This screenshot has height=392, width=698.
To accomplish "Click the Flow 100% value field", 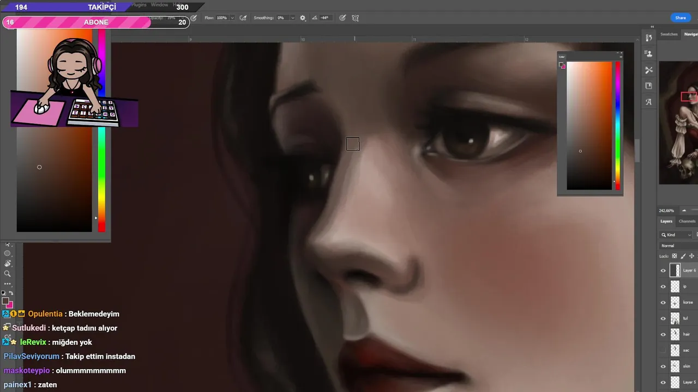I will pos(222,18).
